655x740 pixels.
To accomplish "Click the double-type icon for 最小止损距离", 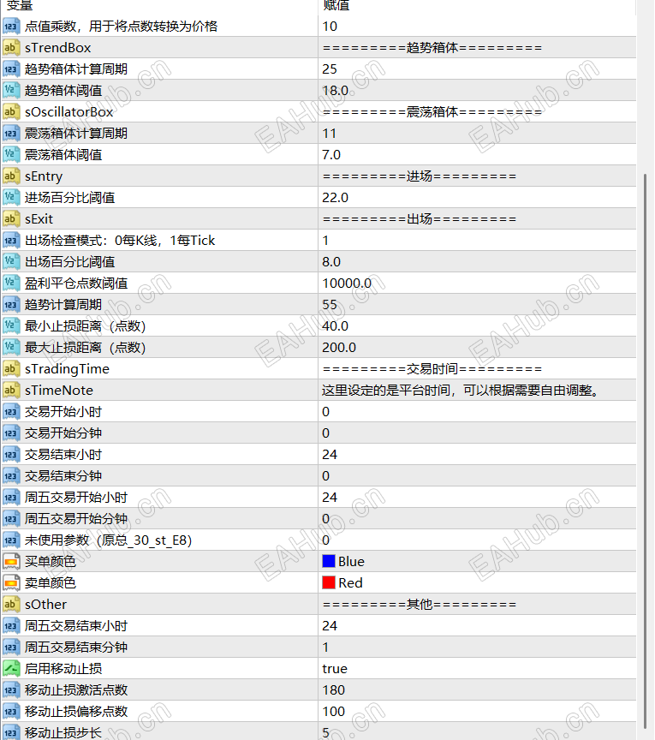I will [x=11, y=325].
